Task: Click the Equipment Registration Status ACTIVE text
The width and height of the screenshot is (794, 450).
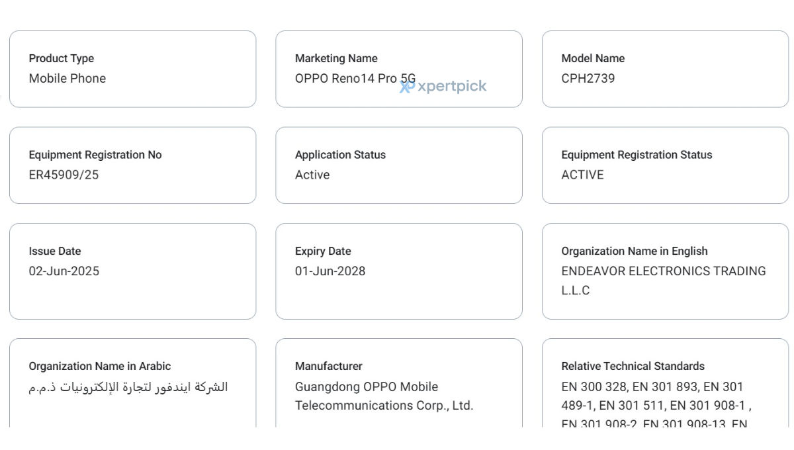Action: [582, 175]
